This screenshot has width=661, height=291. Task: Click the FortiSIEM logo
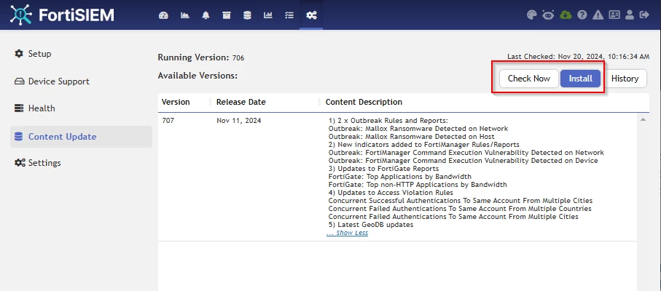point(62,15)
